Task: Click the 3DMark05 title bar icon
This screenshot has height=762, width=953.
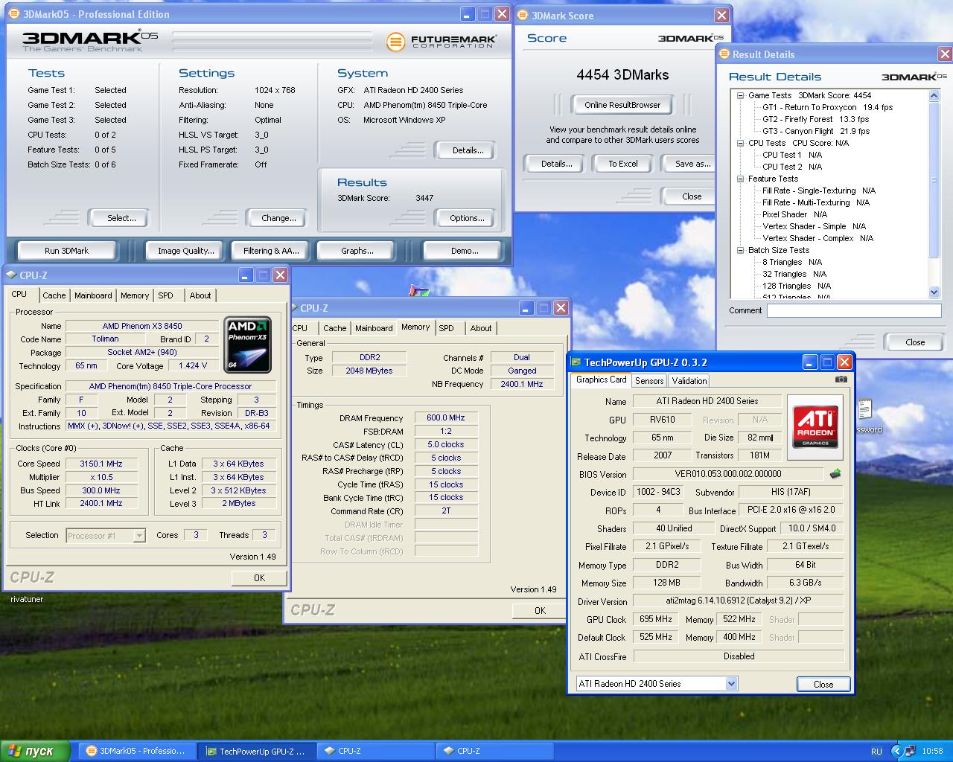Action: [14, 14]
